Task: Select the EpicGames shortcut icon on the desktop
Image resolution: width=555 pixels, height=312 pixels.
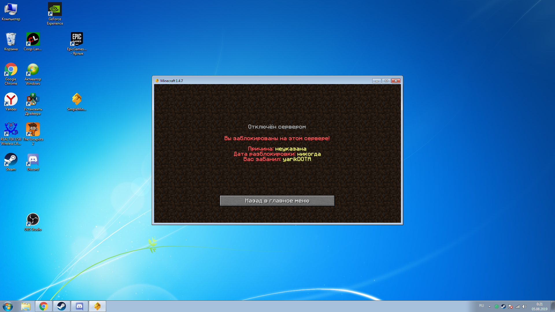Action: click(77, 44)
